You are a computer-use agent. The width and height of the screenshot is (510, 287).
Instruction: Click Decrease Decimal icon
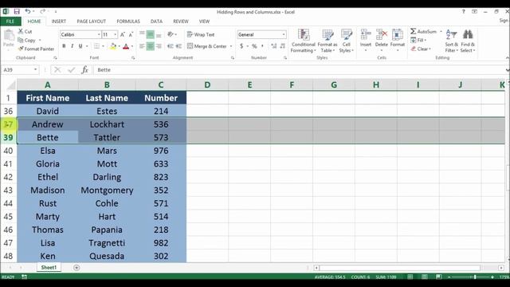click(282, 46)
